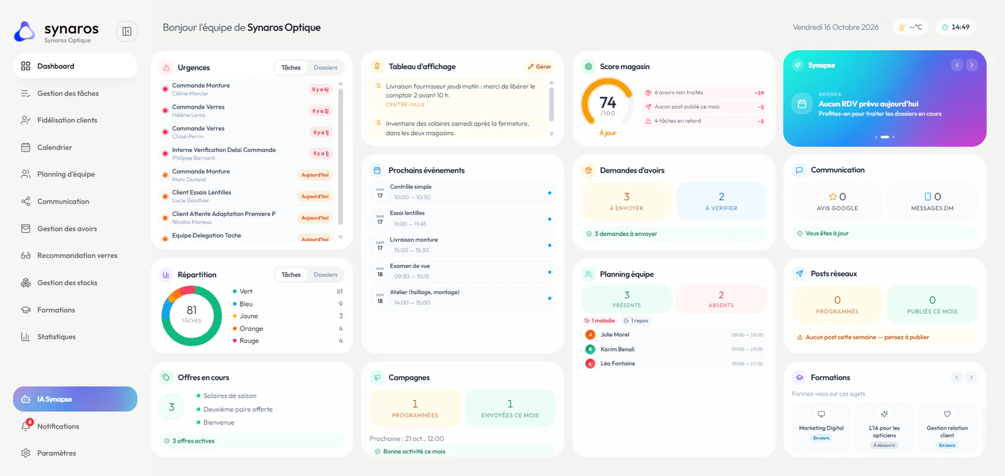
Task: Click the Gestion des stocks boxes icon
Action: [x=26, y=283]
